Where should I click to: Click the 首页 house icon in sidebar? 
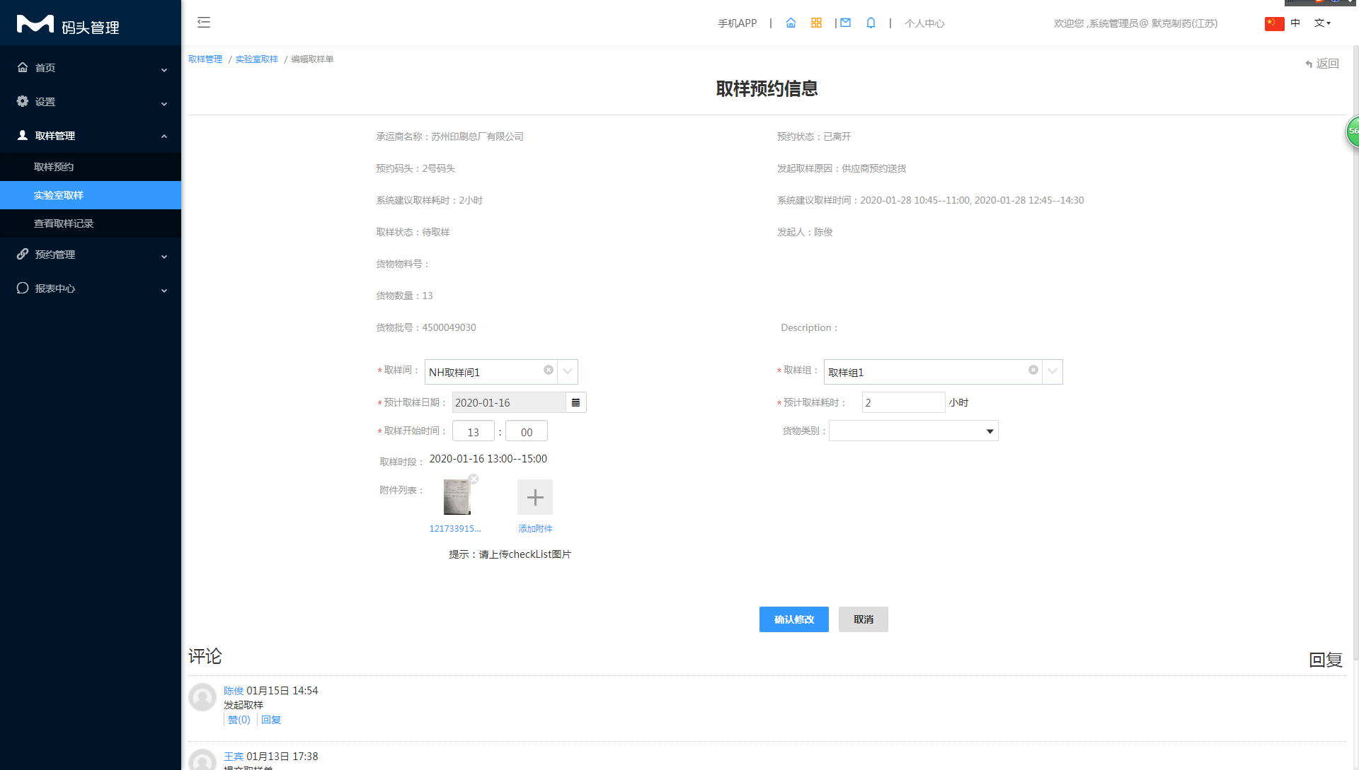tap(23, 67)
